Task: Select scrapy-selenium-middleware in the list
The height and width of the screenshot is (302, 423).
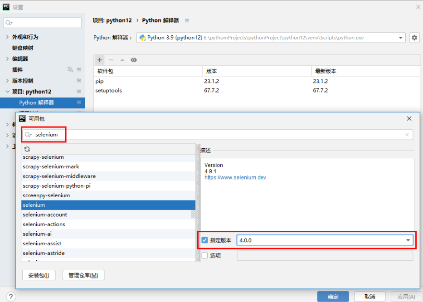Action: click(108, 176)
